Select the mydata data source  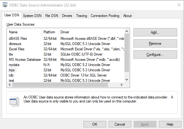(14, 65)
